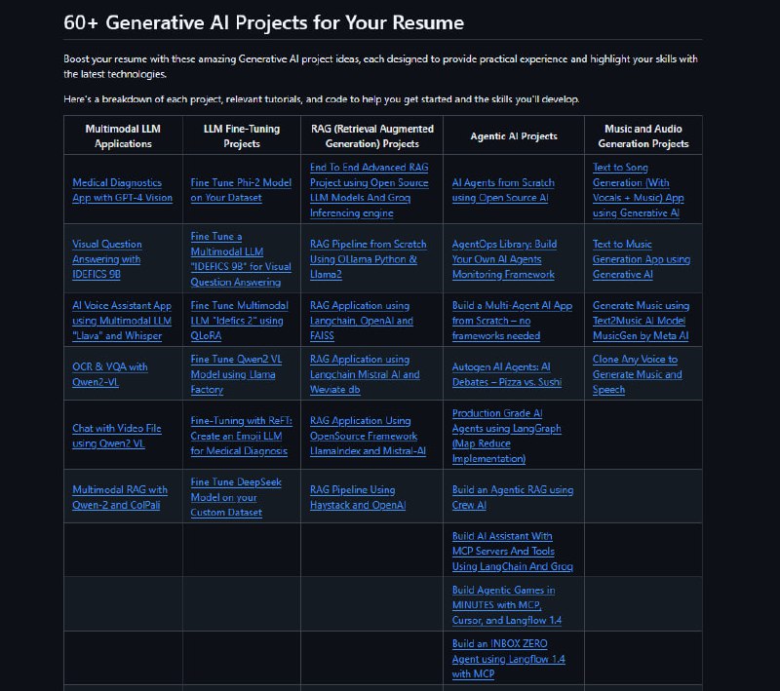The height and width of the screenshot is (691, 780).
Task: Open Build AI Assistant With MCP Servers link
Action: pyautogui.click(x=513, y=551)
